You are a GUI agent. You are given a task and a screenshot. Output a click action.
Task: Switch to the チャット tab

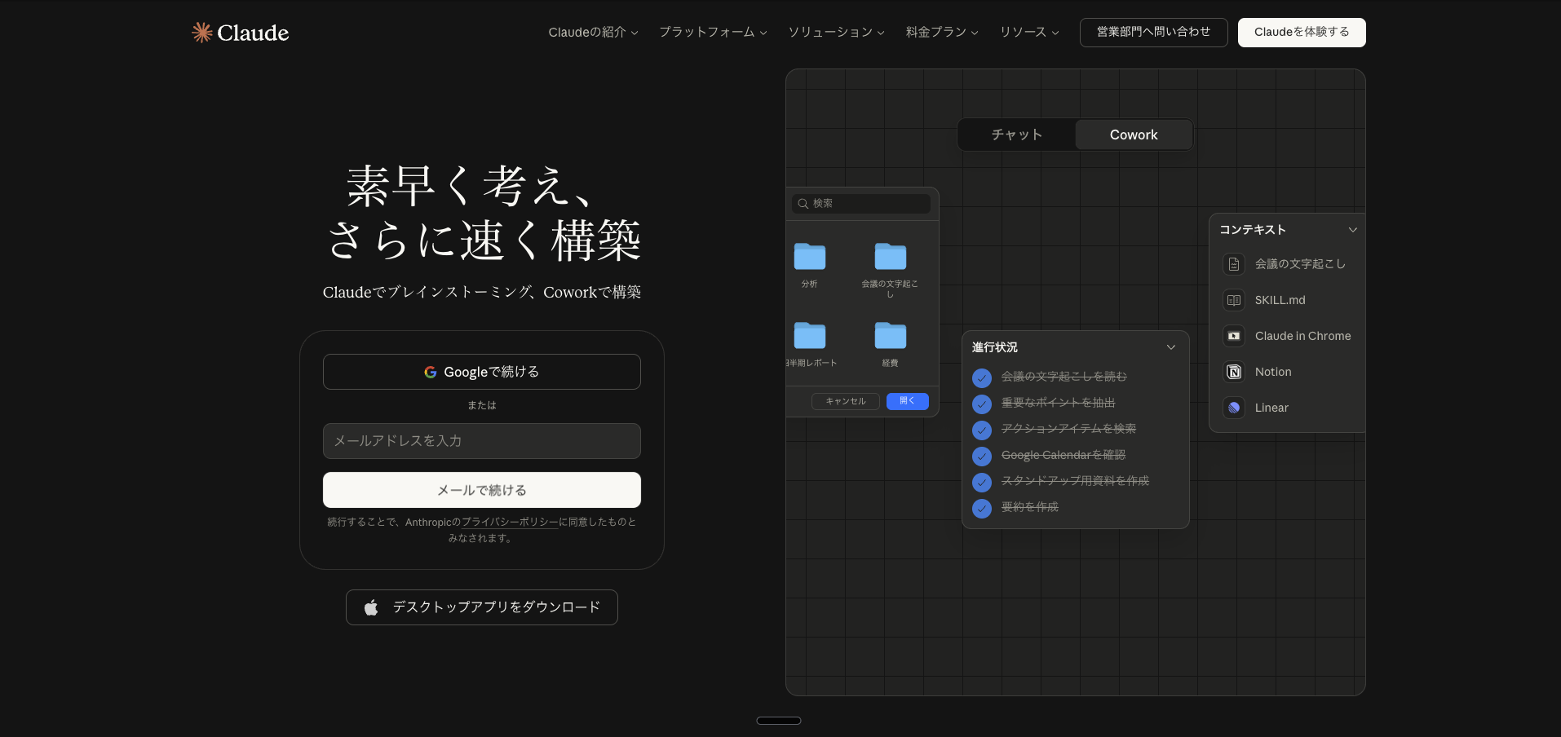pyautogui.click(x=1016, y=135)
